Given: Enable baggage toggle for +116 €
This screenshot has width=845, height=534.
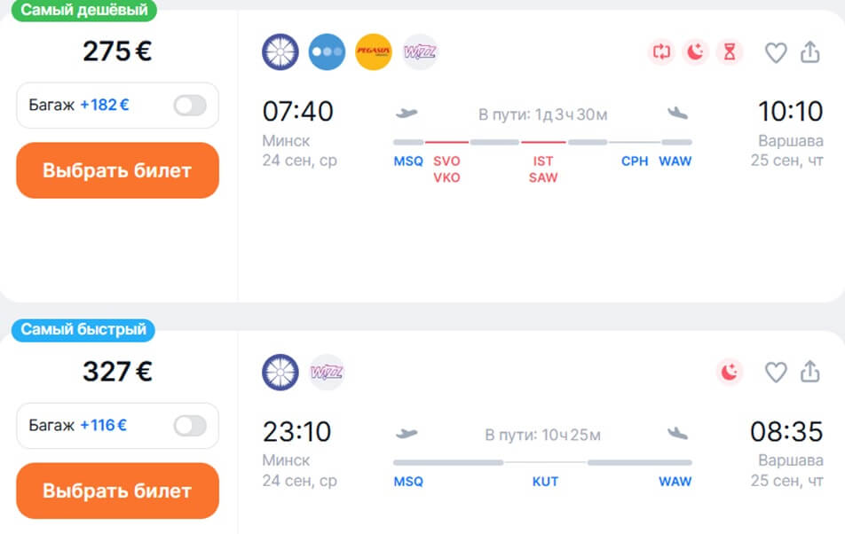Looking at the screenshot, I should pyautogui.click(x=190, y=426).
